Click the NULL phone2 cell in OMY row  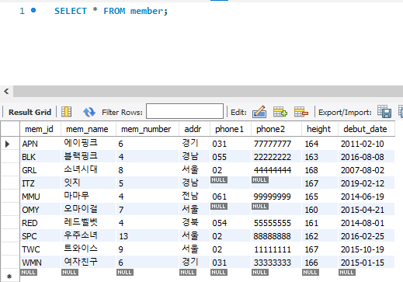point(276,210)
